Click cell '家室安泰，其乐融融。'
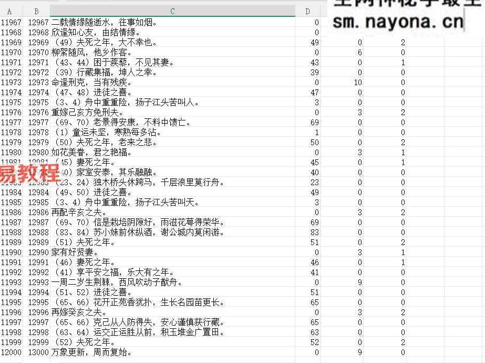The height and width of the screenshot is (363, 485). click(172, 172)
